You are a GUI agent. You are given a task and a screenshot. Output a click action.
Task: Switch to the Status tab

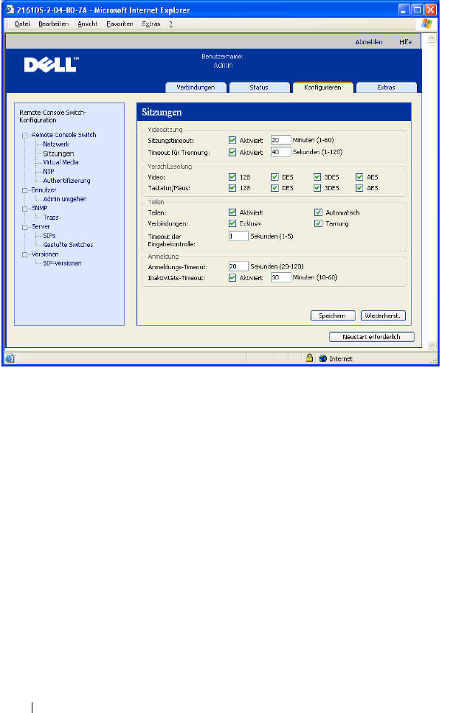pyautogui.click(x=259, y=87)
